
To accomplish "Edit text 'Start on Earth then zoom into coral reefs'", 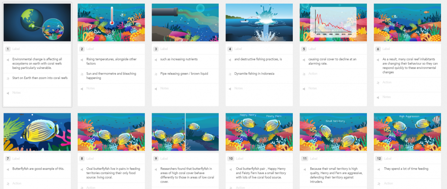I will point(40,78).
